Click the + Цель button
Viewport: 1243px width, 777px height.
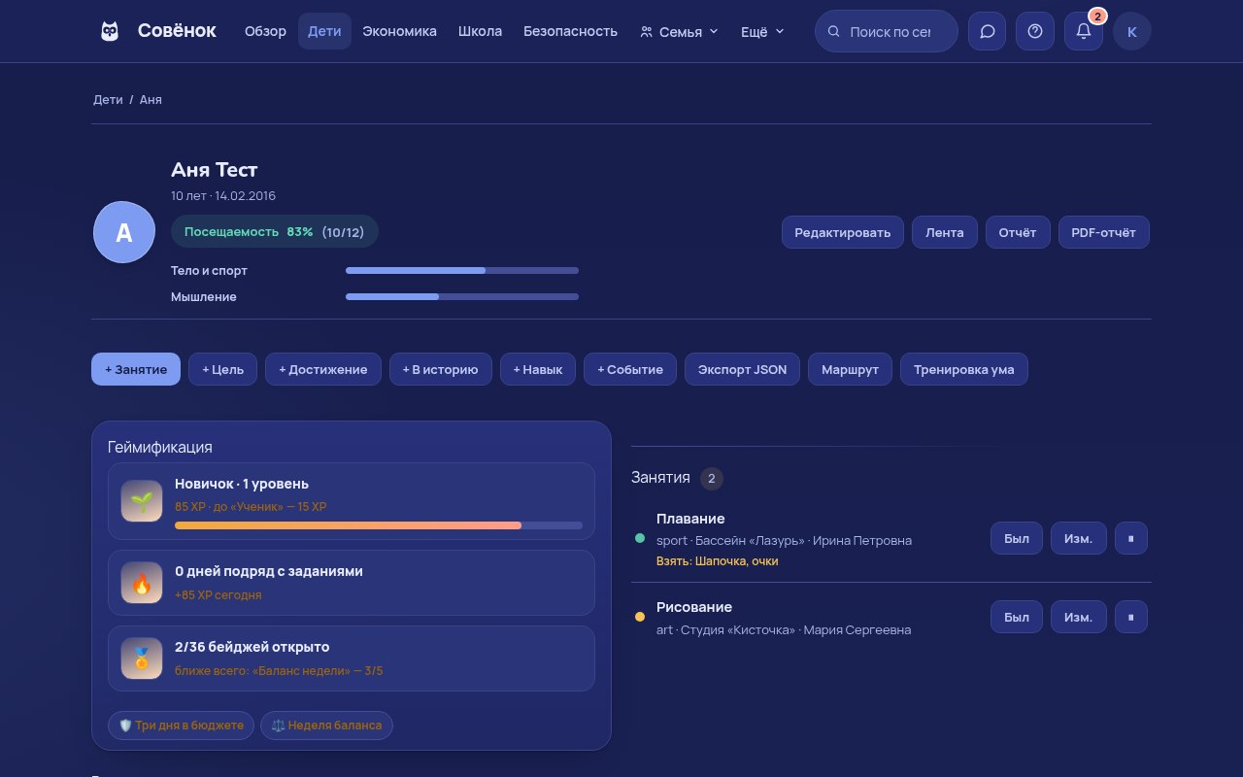[223, 369]
